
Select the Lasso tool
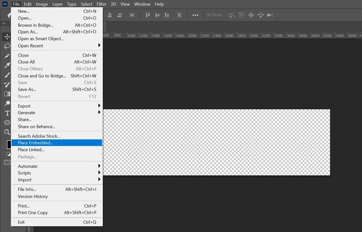[x=7, y=46]
